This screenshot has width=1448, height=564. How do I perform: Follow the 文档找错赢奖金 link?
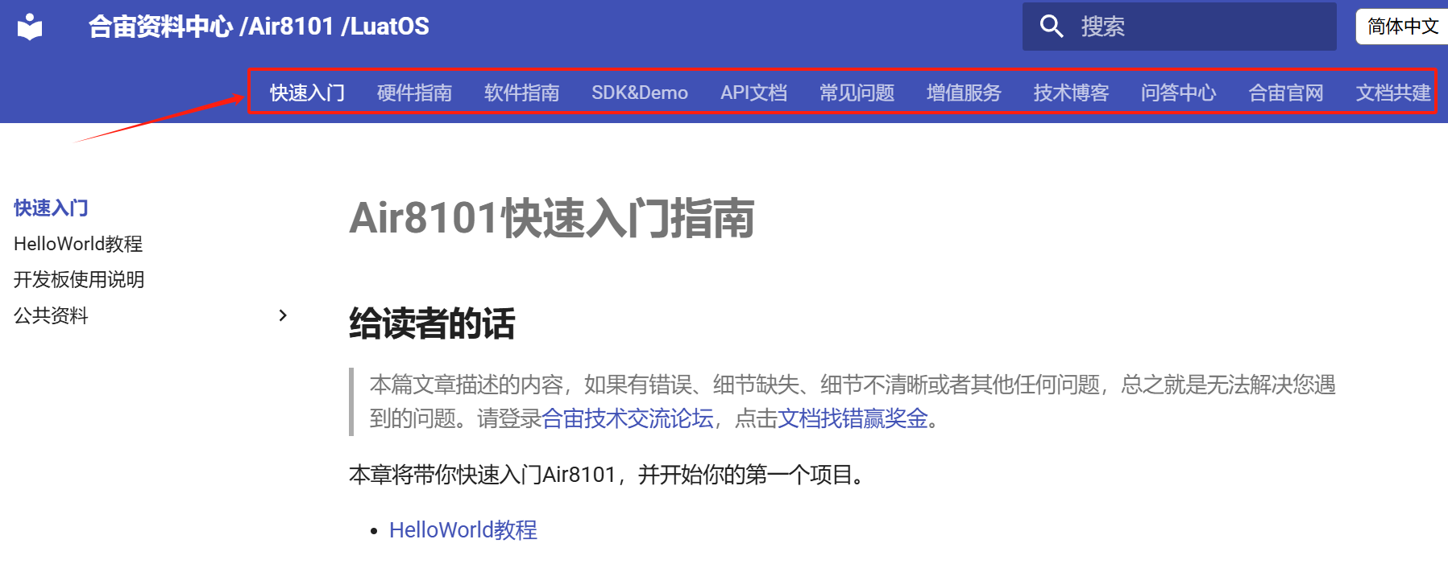[853, 418]
